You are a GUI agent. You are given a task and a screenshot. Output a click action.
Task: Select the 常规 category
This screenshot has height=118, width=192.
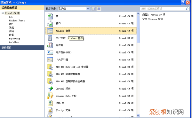[11, 28]
